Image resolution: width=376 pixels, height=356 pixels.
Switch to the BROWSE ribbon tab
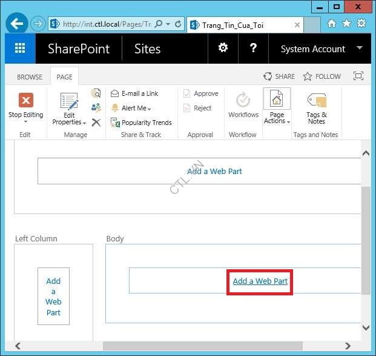[30, 77]
